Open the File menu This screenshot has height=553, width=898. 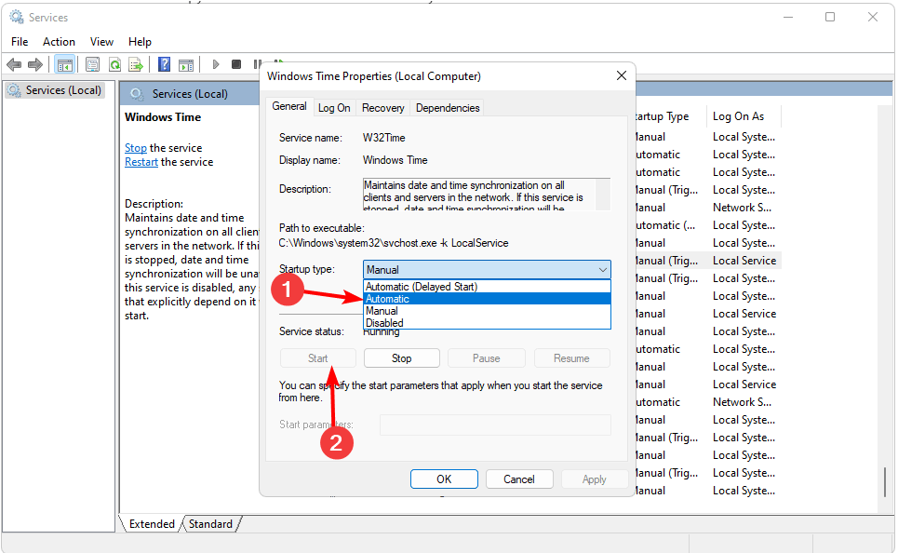click(20, 42)
